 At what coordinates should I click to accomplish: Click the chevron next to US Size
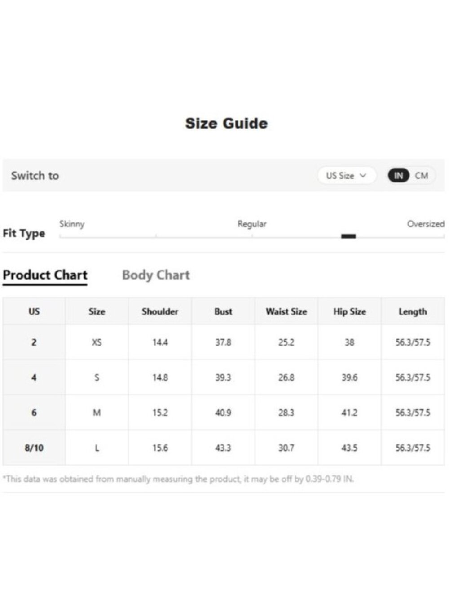363,176
